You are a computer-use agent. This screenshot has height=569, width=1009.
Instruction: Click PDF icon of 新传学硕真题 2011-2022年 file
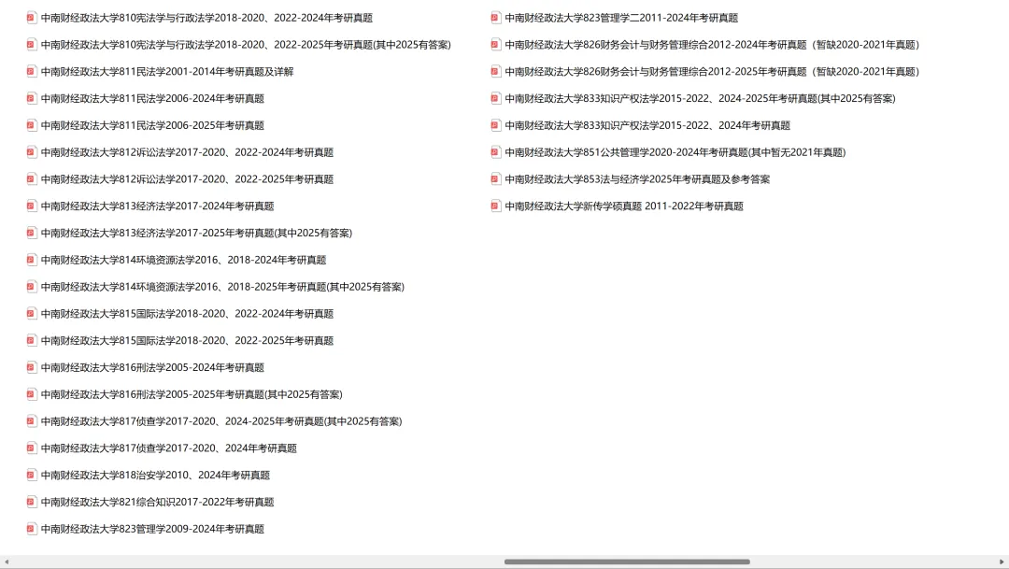(x=495, y=206)
